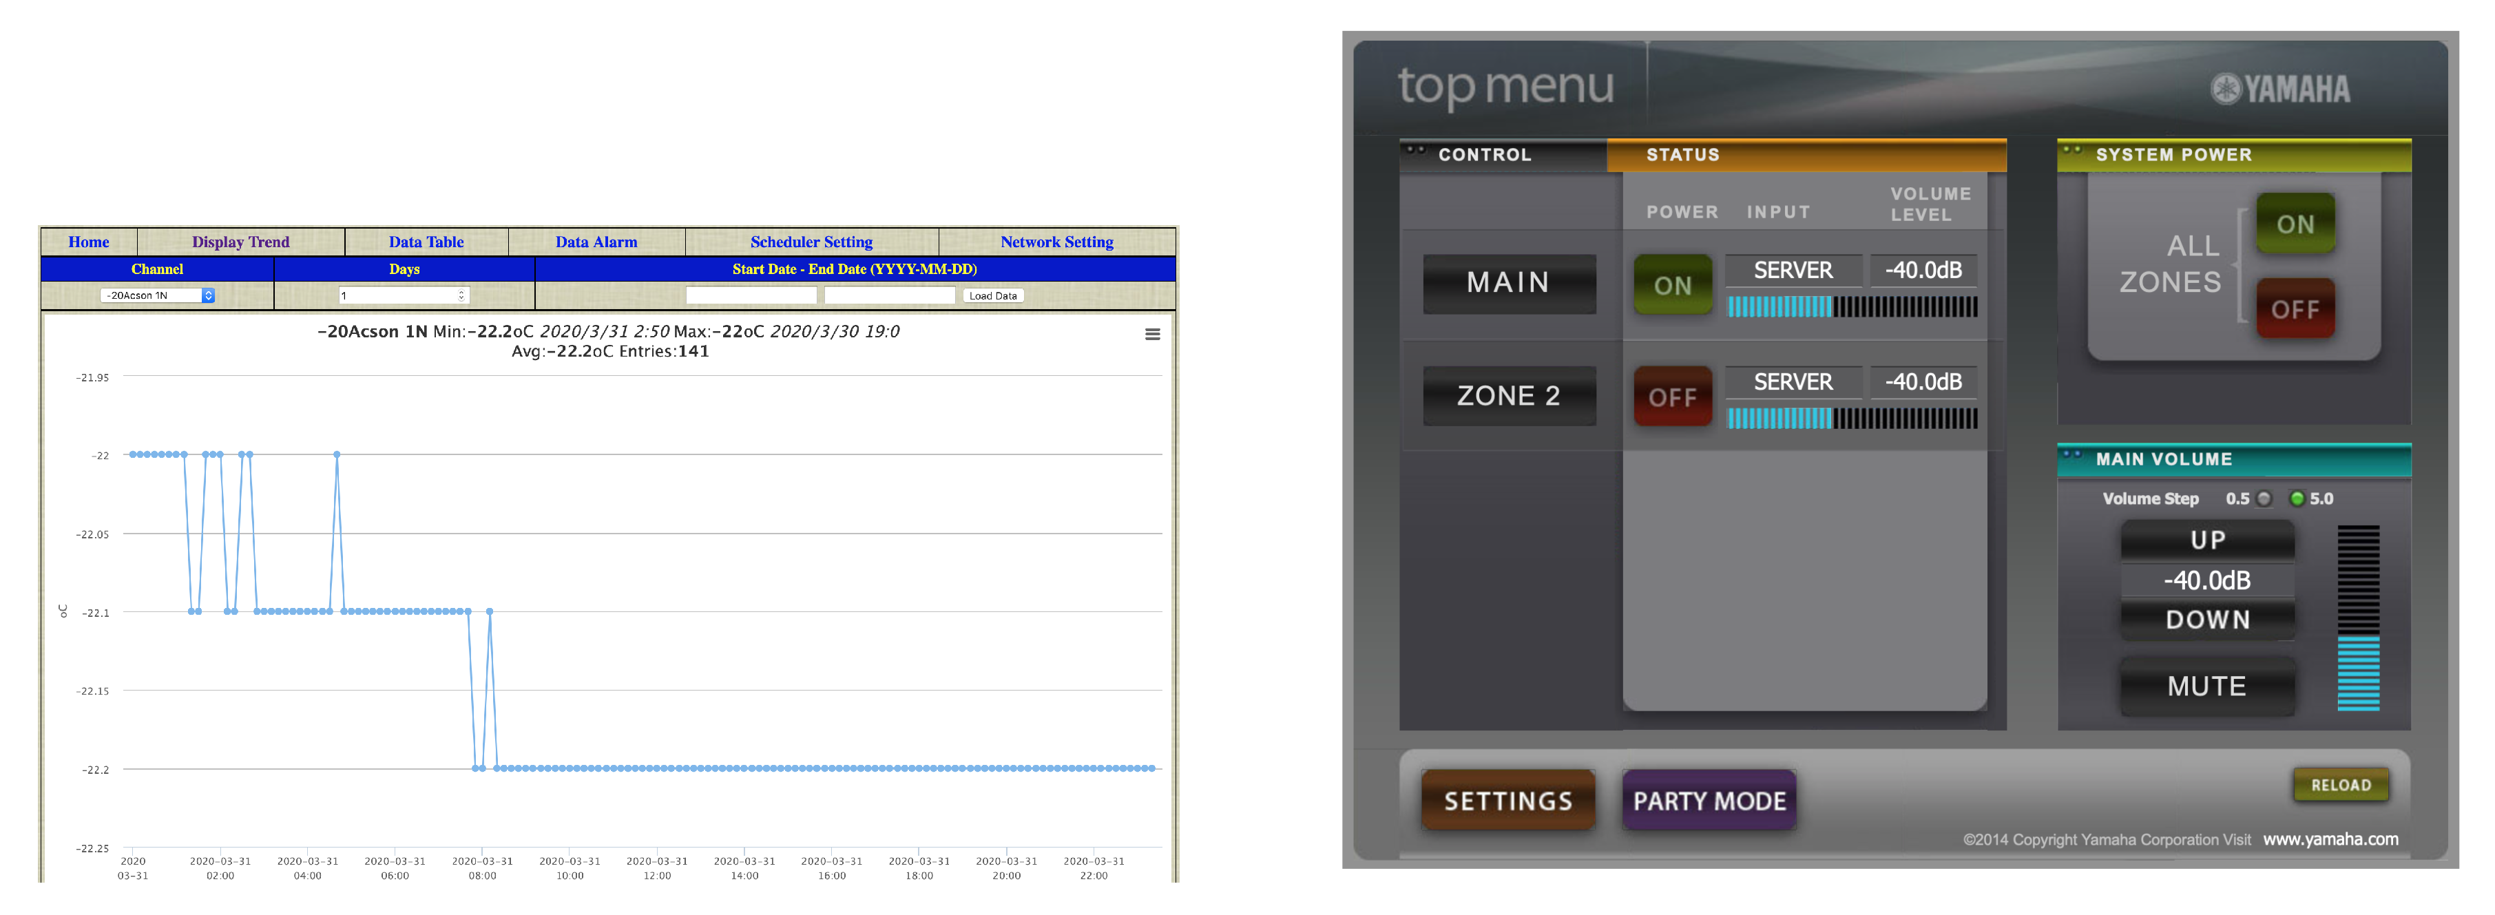Click the Days number stepper arrows
The image size is (2495, 915).
click(461, 295)
